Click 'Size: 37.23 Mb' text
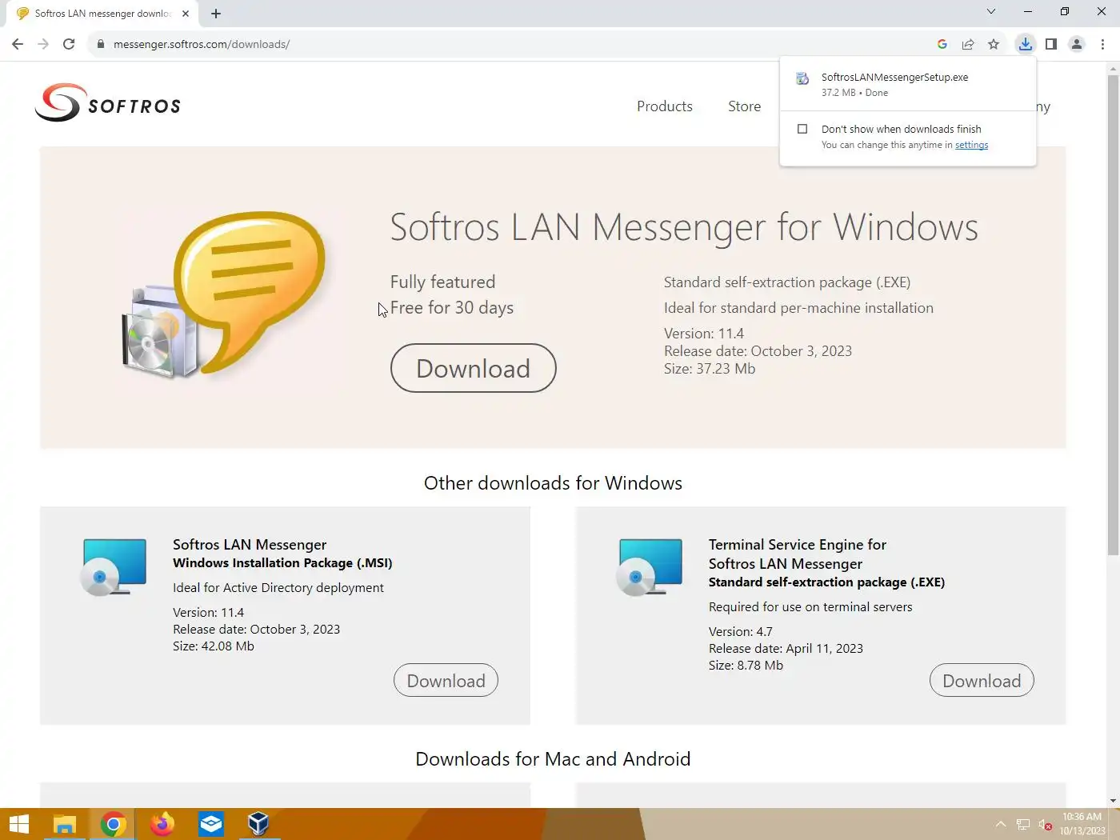This screenshot has height=840, width=1120. pos(710,369)
